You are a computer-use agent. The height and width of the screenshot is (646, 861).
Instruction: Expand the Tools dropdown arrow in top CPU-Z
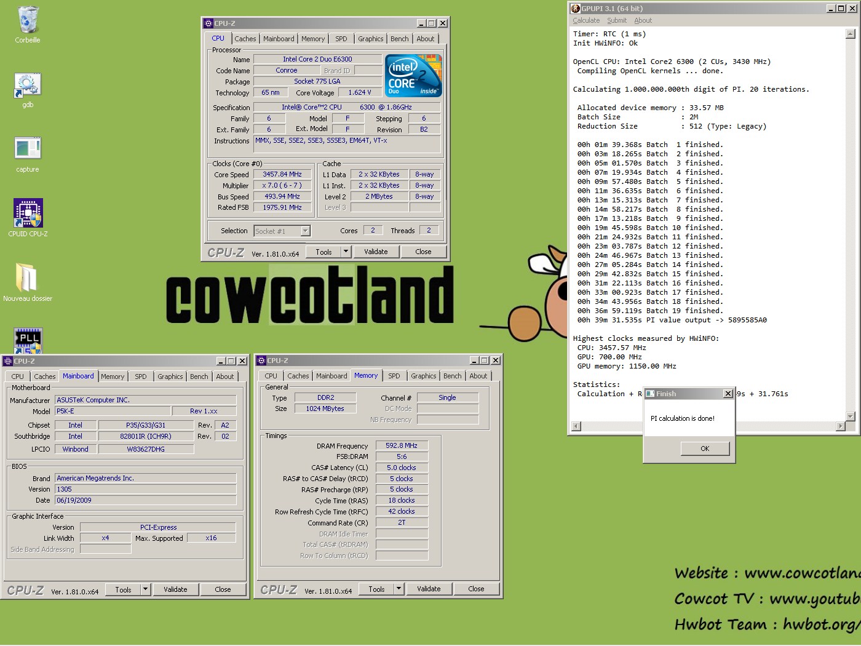[x=346, y=252]
